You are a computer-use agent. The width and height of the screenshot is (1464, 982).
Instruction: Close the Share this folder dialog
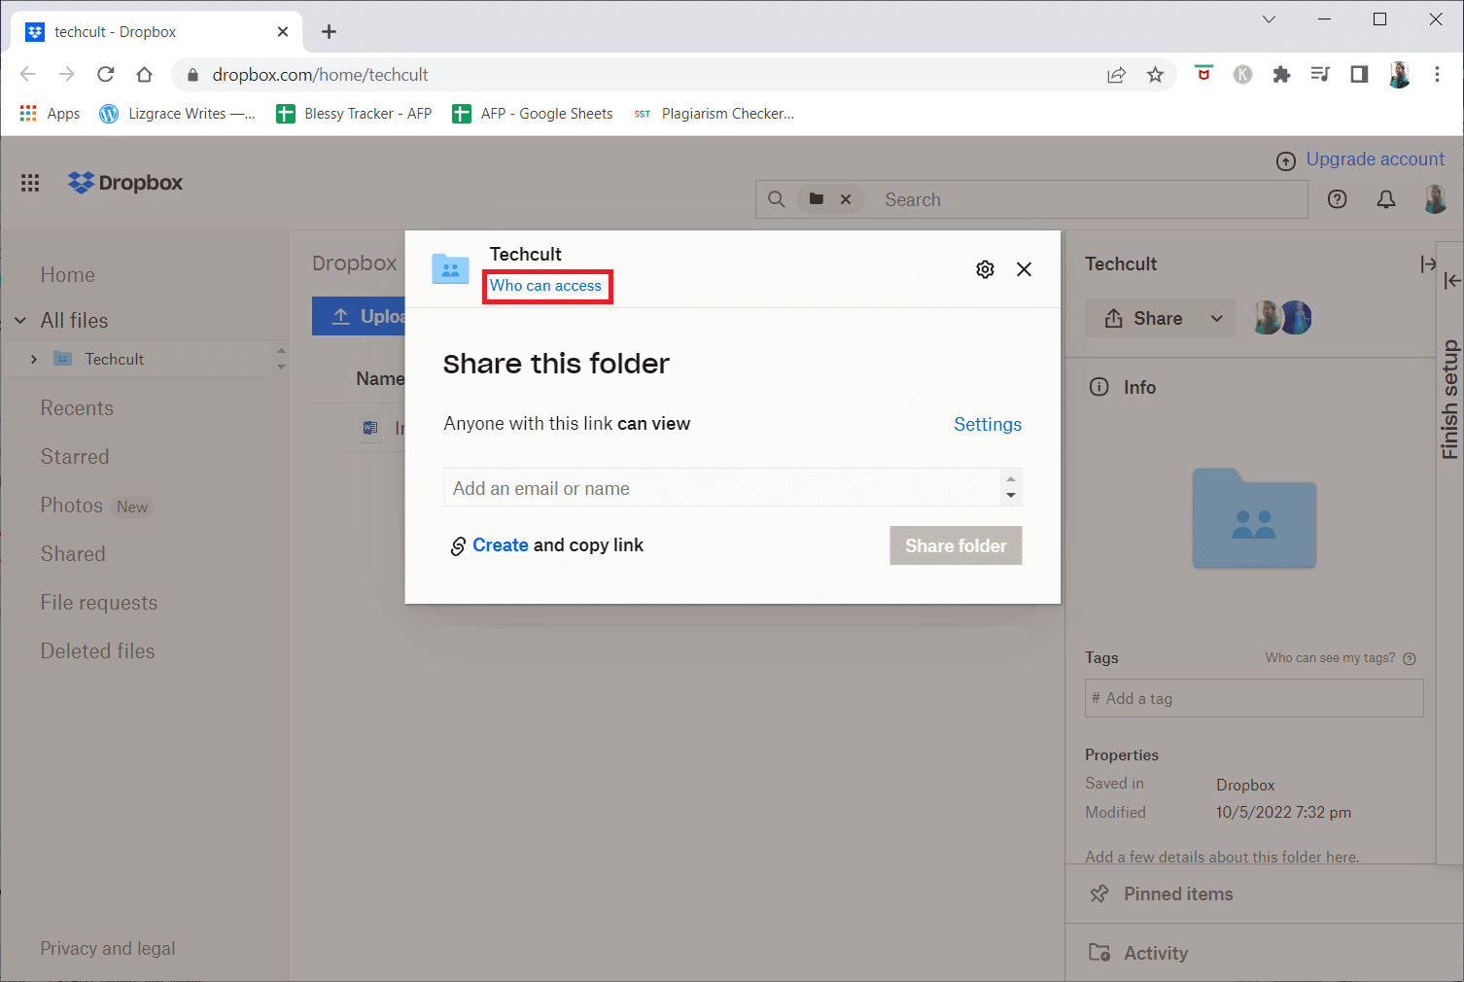tap(1024, 269)
